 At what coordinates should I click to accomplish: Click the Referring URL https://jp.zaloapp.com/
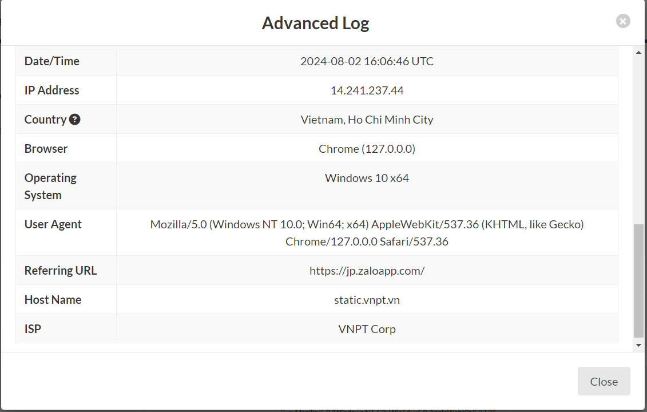(x=367, y=271)
